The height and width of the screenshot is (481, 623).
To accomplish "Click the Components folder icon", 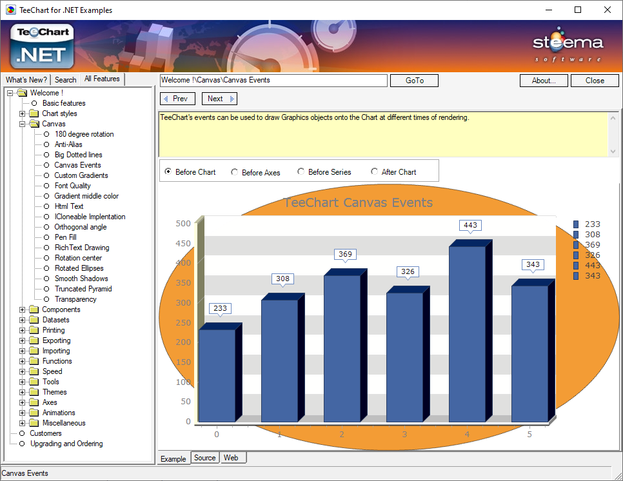I will (x=34, y=309).
